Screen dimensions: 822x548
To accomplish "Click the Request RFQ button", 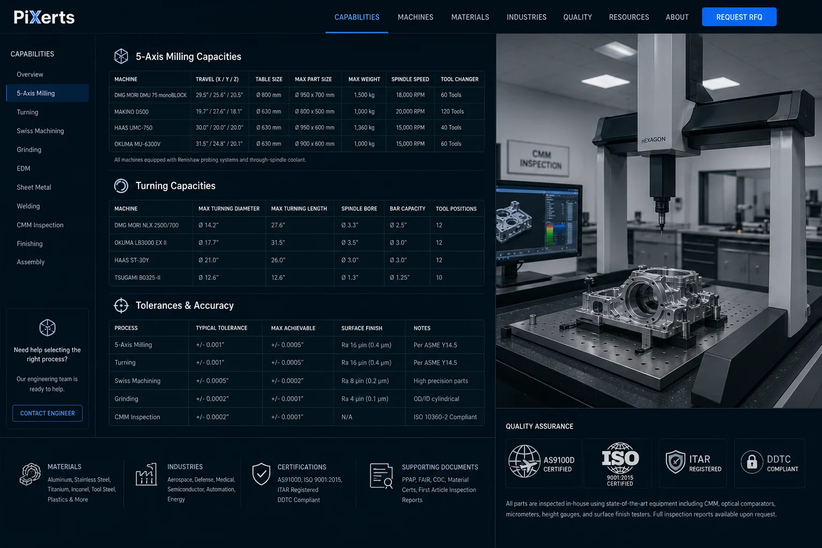I will pyautogui.click(x=739, y=17).
